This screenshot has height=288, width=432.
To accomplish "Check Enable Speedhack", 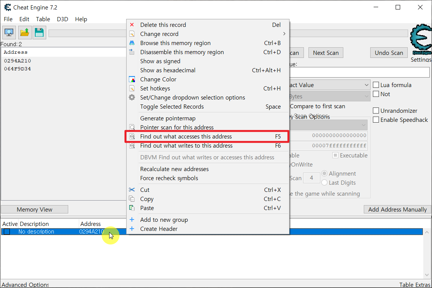I will 376,120.
